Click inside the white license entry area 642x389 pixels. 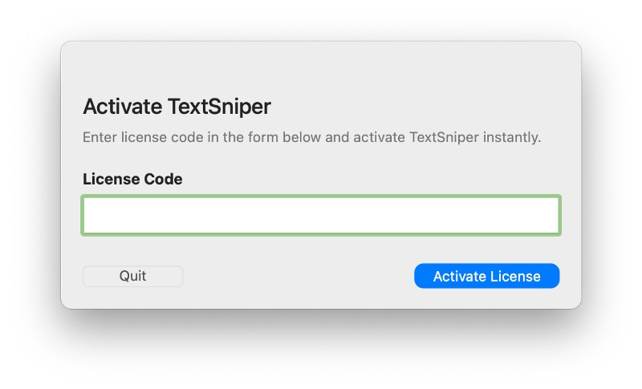click(x=321, y=215)
